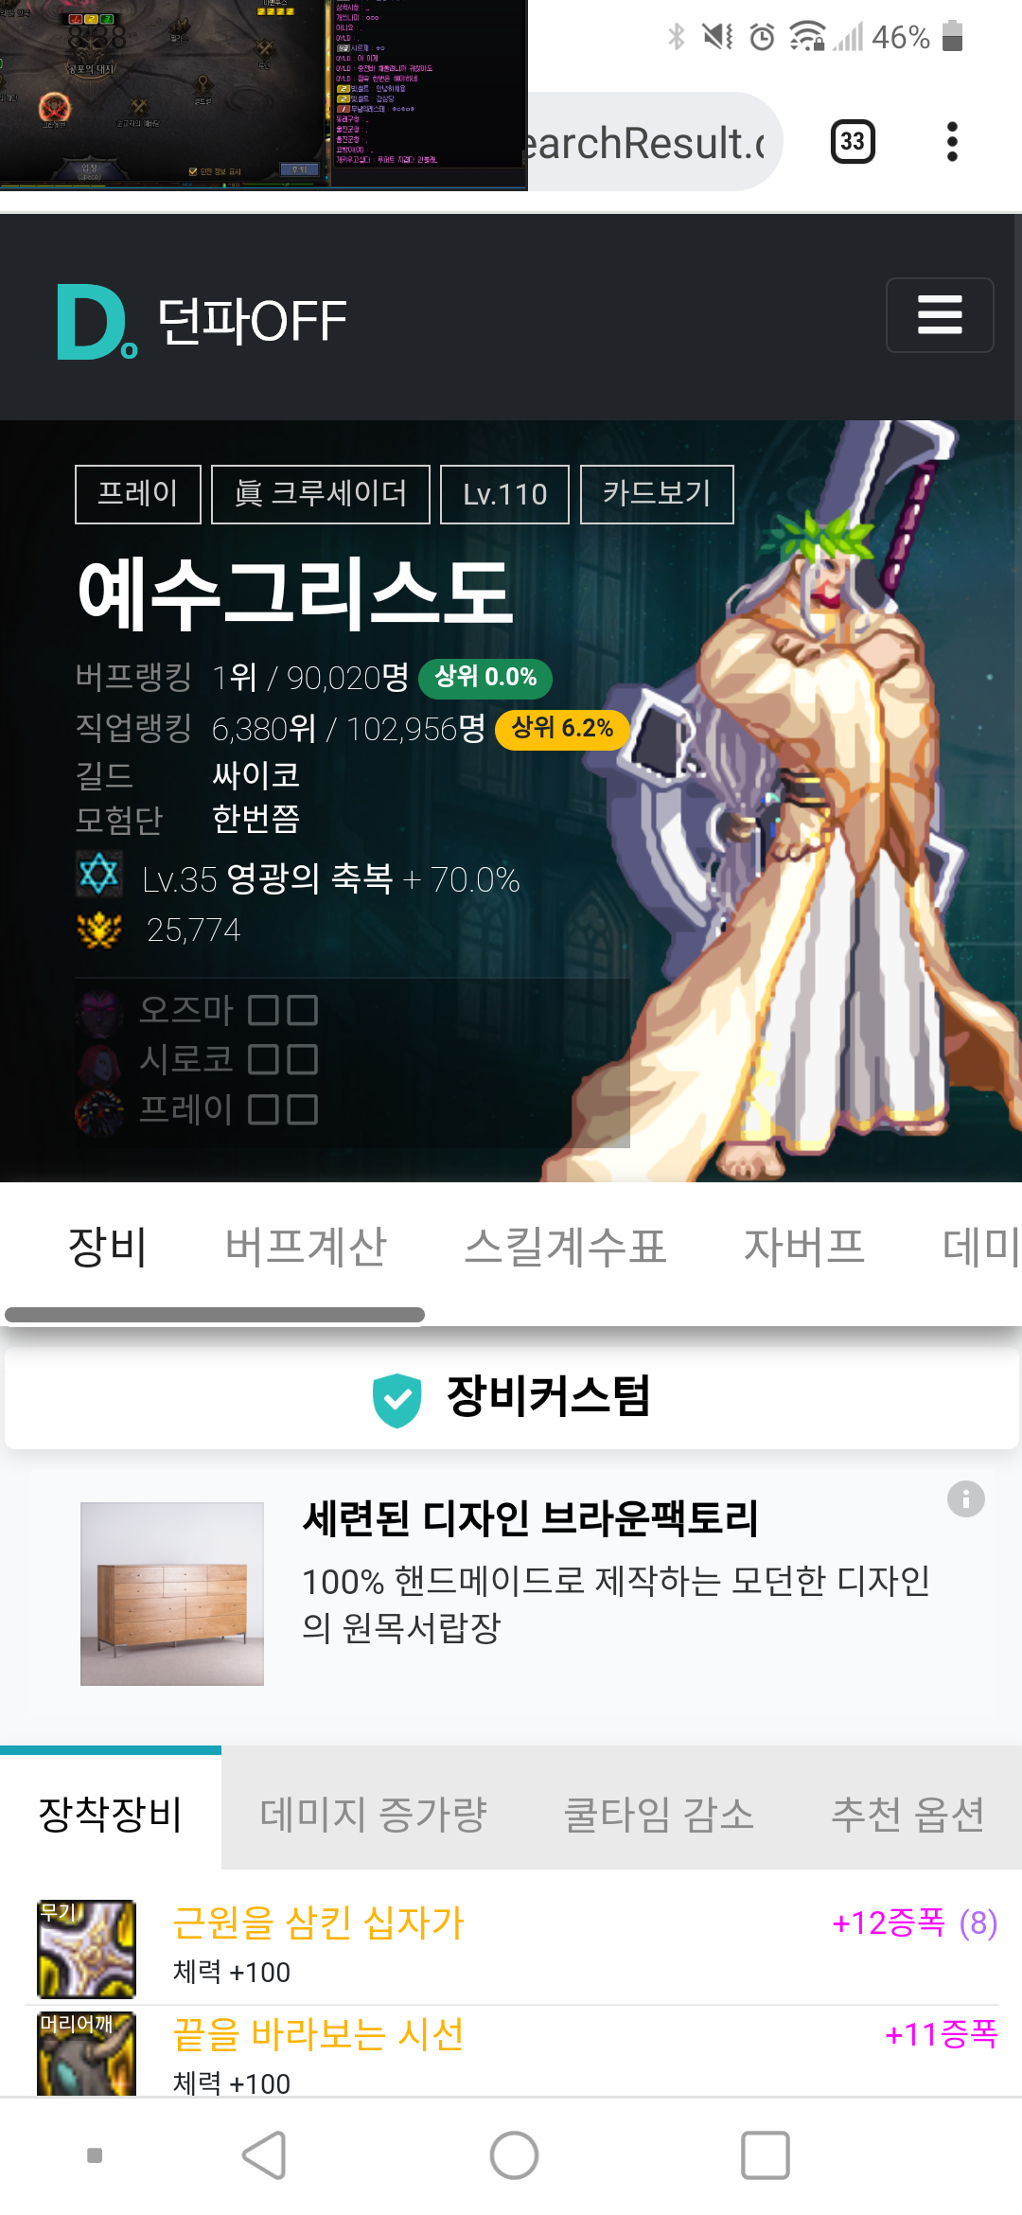Open the 장비커스텀 button

[x=511, y=1397]
